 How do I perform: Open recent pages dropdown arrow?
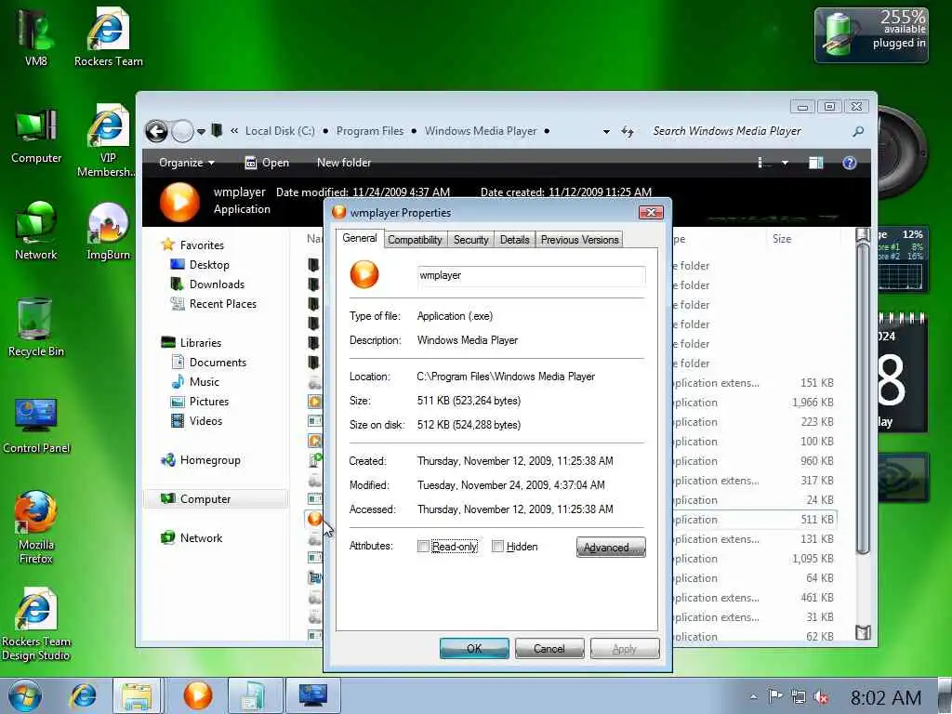point(201,131)
